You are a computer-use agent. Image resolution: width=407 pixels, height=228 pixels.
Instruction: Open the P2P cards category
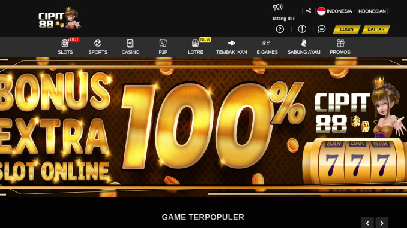tap(163, 47)
